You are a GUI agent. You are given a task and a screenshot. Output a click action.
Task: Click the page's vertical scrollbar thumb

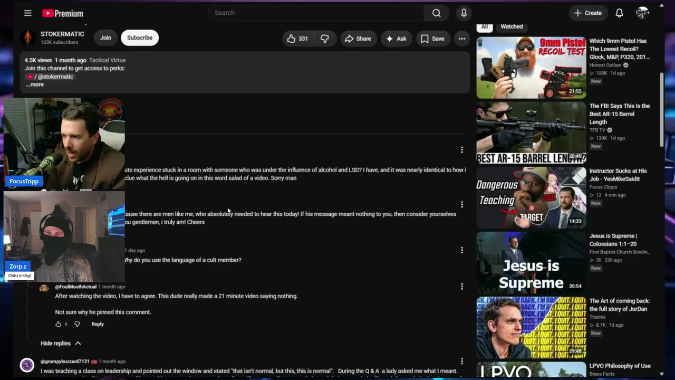[x=662, y=110]
